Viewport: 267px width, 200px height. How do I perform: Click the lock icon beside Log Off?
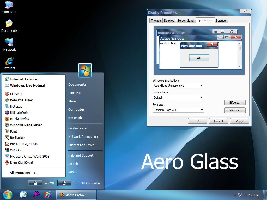tap(35, 183)
